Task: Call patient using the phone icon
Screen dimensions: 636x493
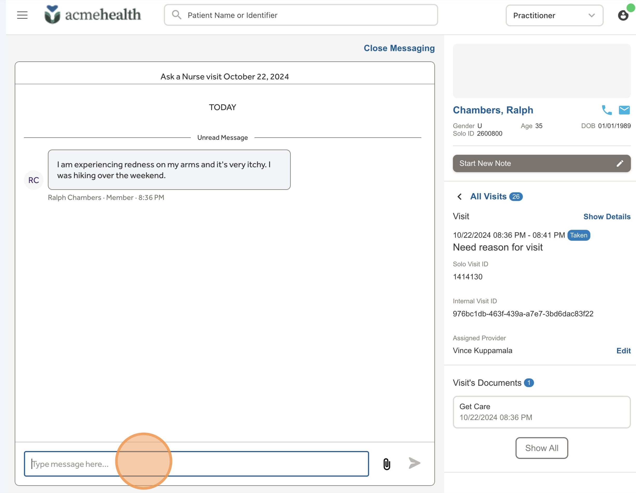Action: point(607,110)
